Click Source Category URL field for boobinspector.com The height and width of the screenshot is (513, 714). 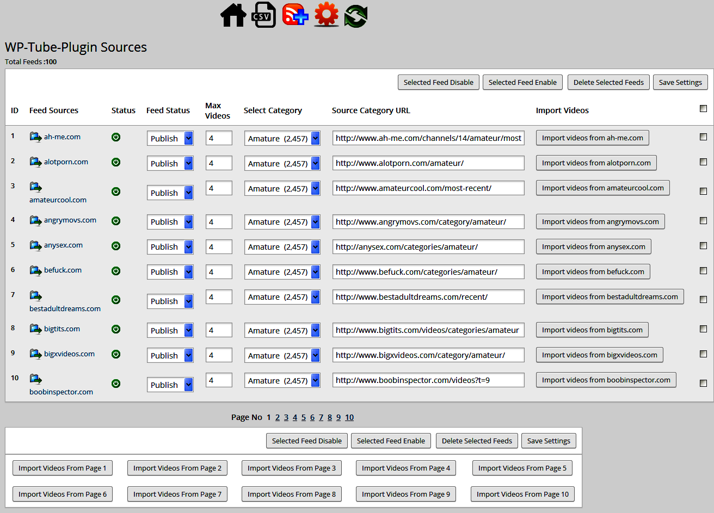click(x=428, y=380)
